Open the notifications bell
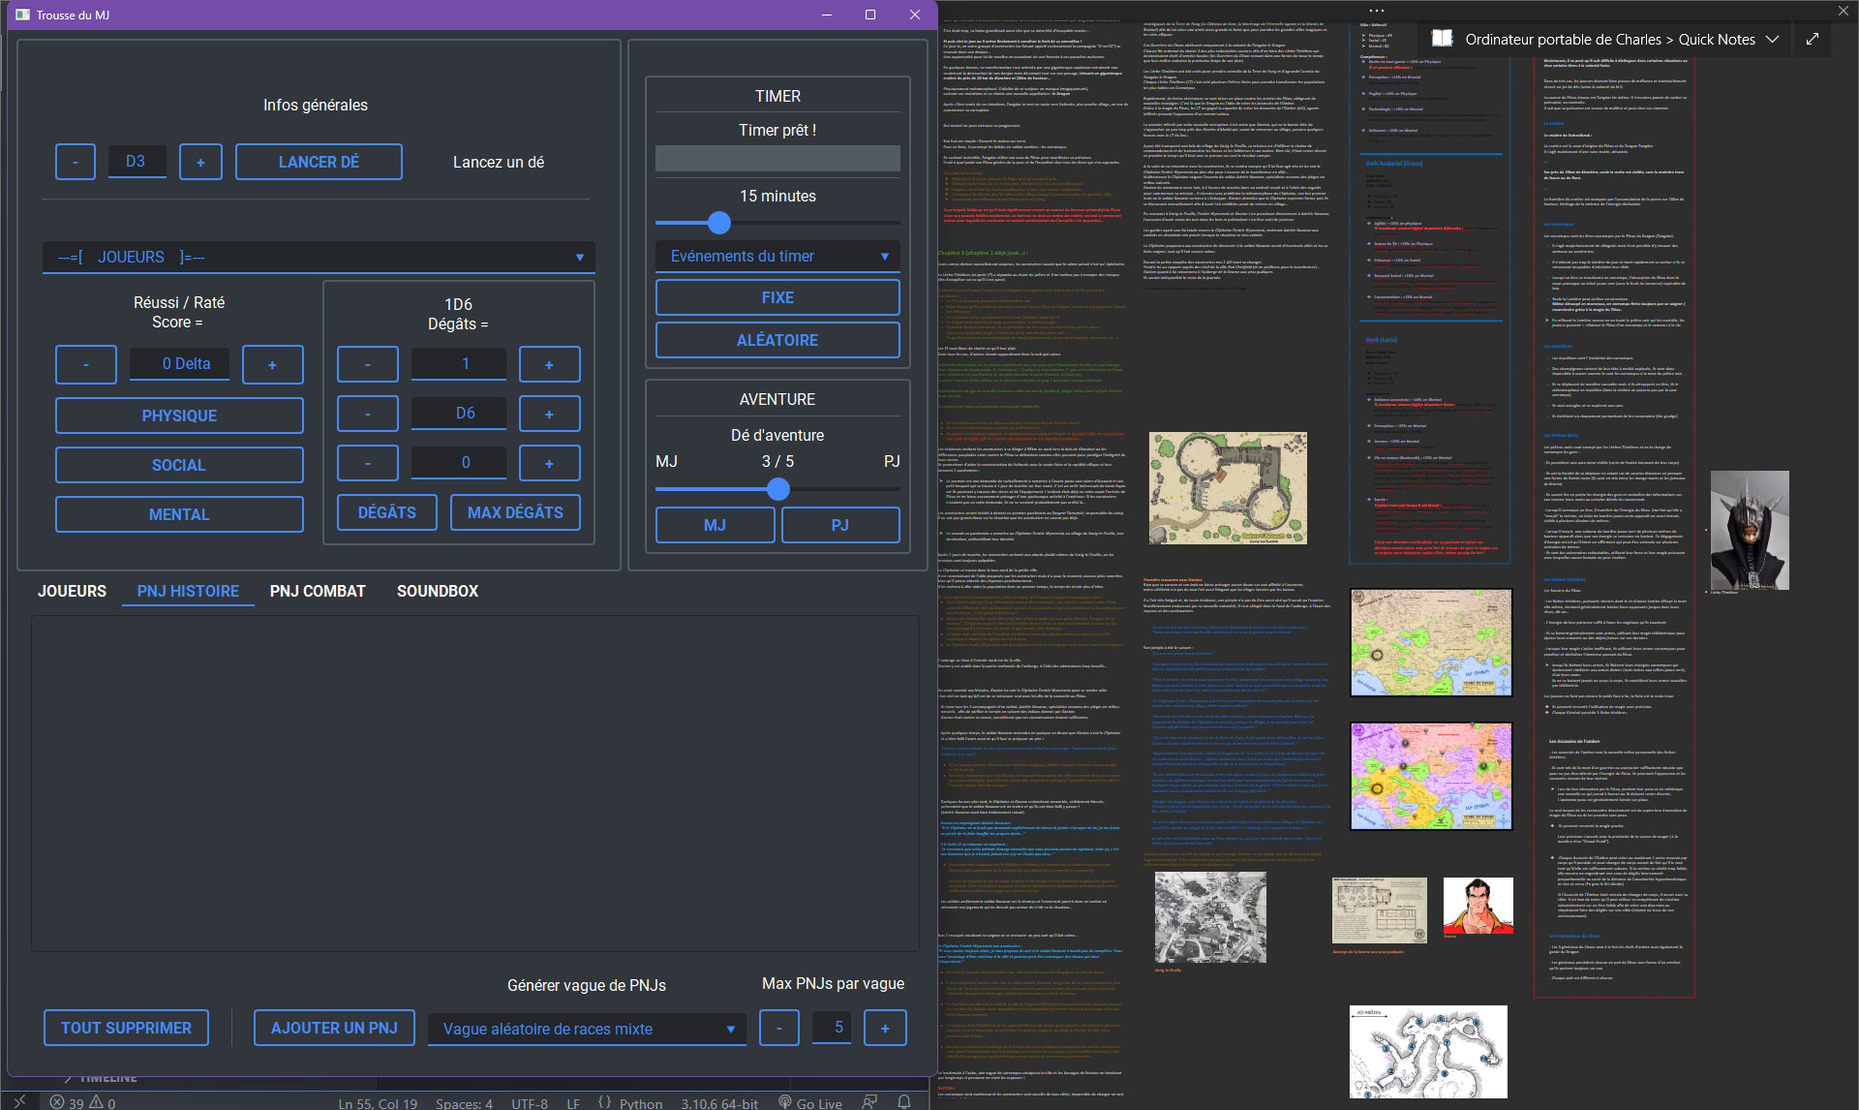Screen dimensions: 1859x1110 [x=902, y=1102]
